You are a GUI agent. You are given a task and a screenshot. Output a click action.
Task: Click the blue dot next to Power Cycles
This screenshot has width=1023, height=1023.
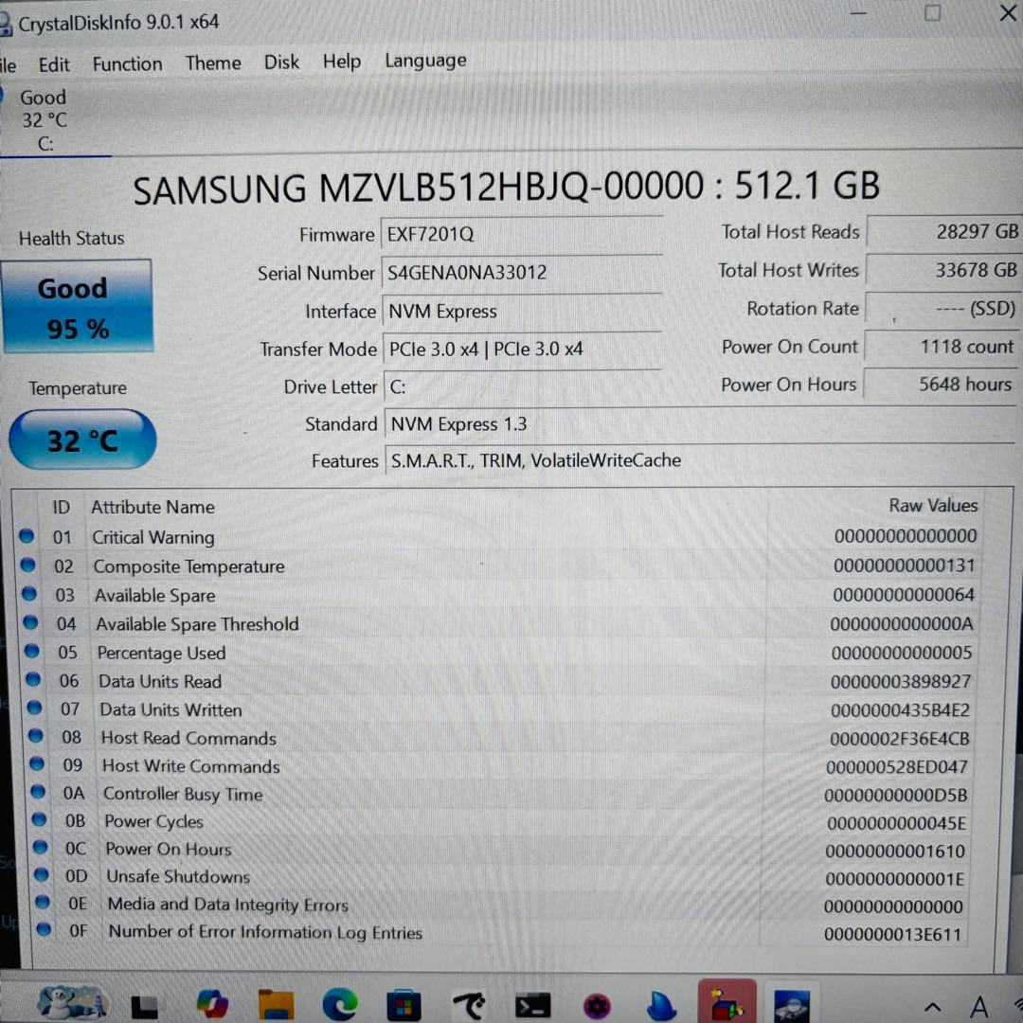(38, 821)
